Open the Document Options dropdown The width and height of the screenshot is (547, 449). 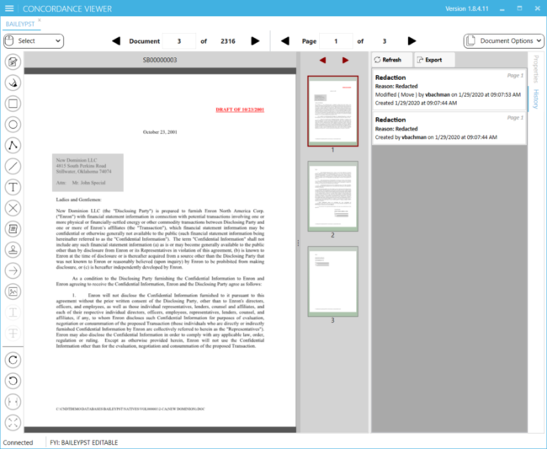point(503,40)
